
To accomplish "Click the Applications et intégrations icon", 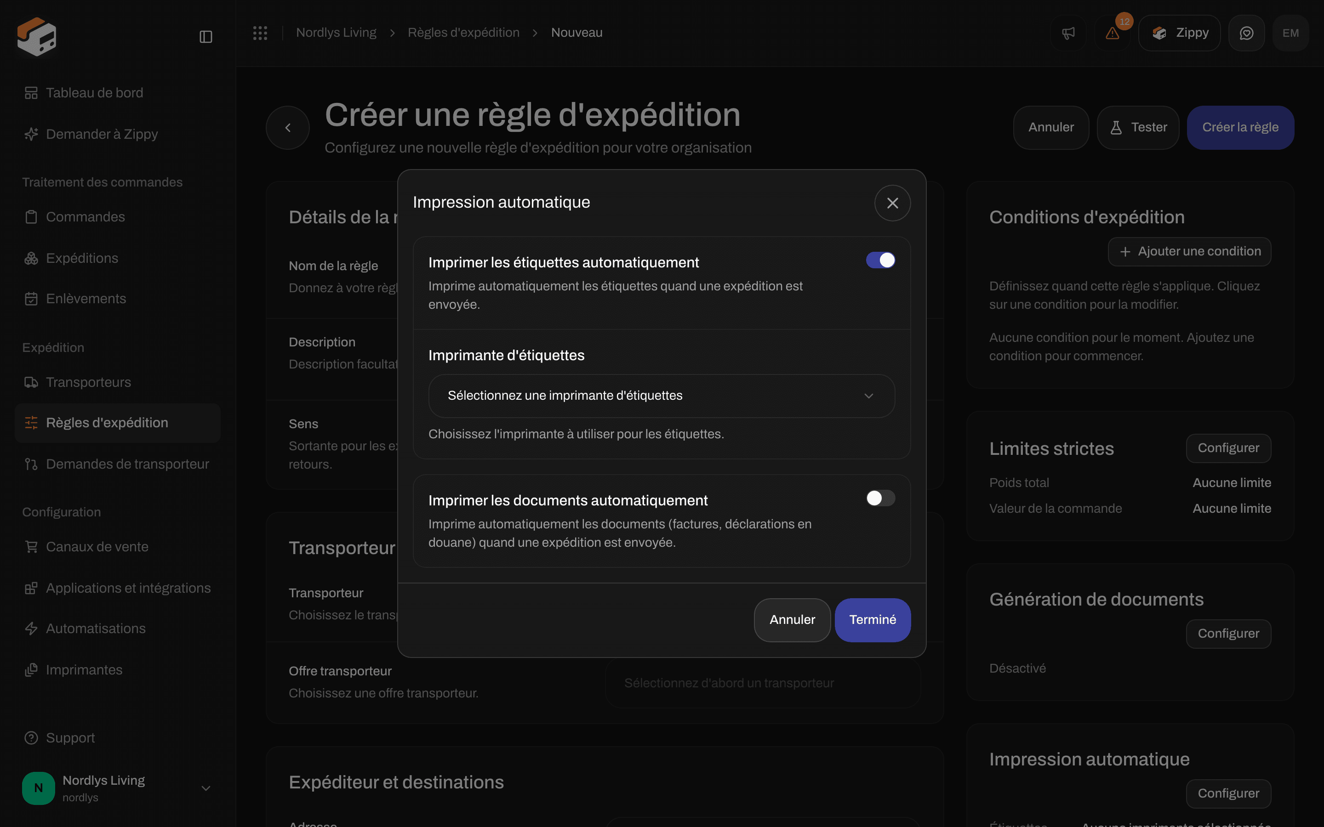I will tap(31, 588).
